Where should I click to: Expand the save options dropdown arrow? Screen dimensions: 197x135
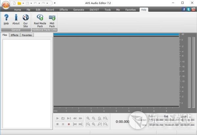coord(31,3)
